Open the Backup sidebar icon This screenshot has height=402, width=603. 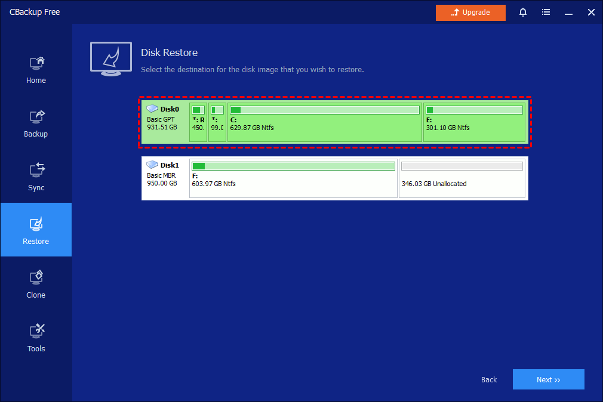(36, 117)
